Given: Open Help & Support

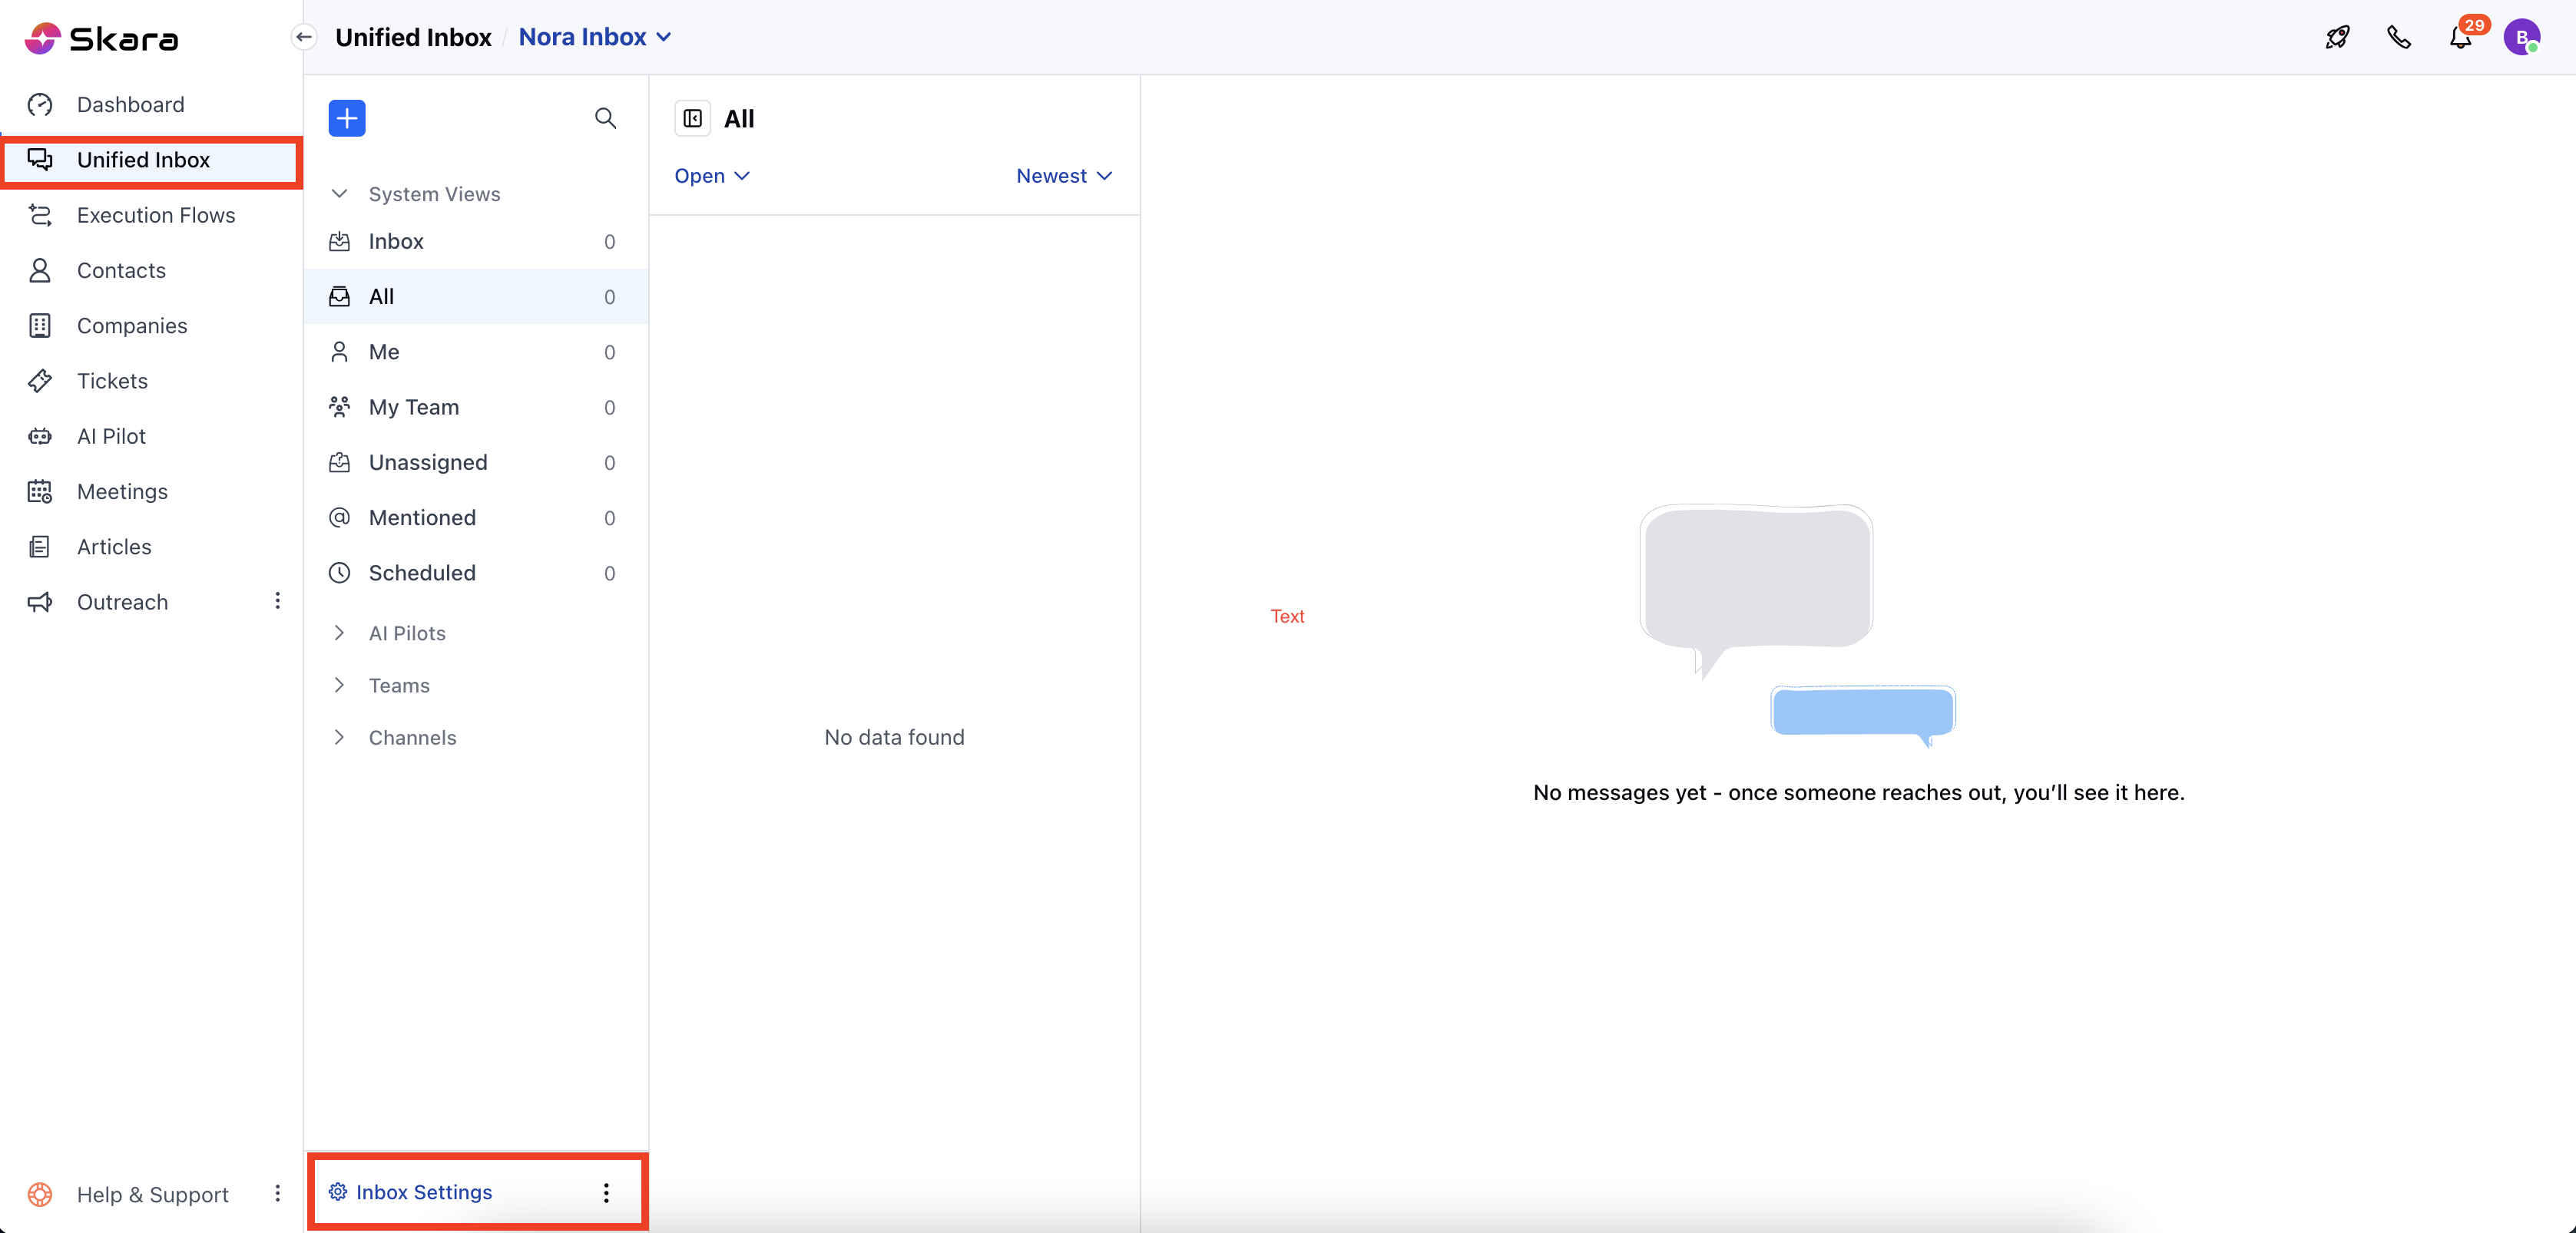Looking at the screenshot, I should tap(152, 1194).
